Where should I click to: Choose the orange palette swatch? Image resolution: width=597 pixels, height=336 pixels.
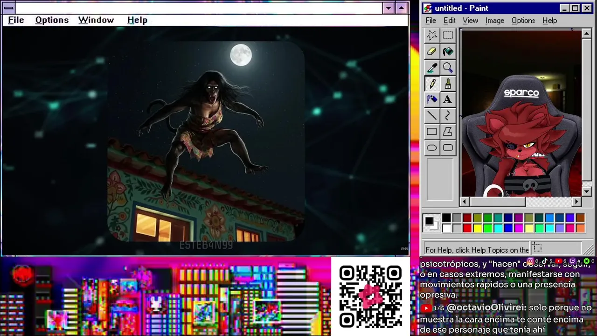580,228
